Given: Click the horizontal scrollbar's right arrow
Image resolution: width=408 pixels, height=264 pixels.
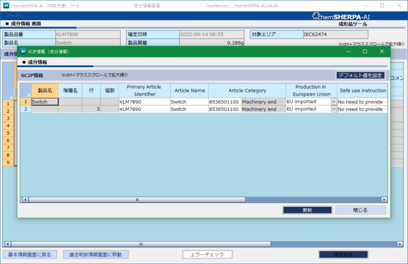Looking at the screenshot, I should click(384, 200).
